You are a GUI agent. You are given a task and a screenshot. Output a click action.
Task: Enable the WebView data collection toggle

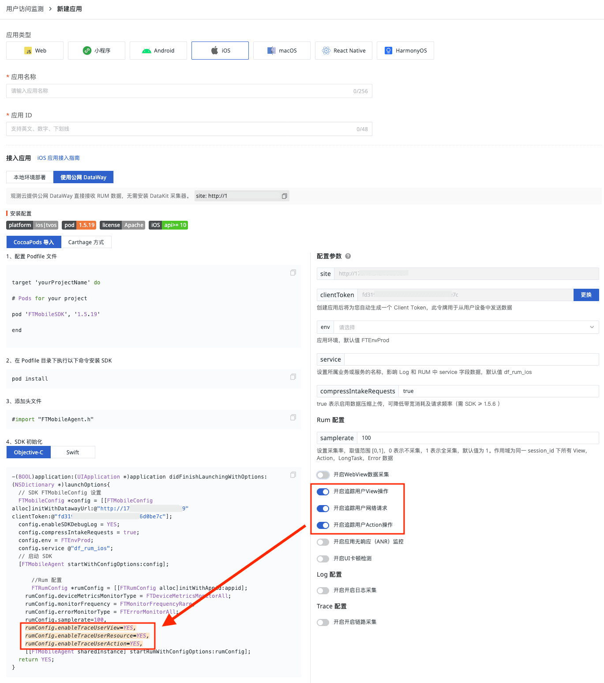click(323, 475)
